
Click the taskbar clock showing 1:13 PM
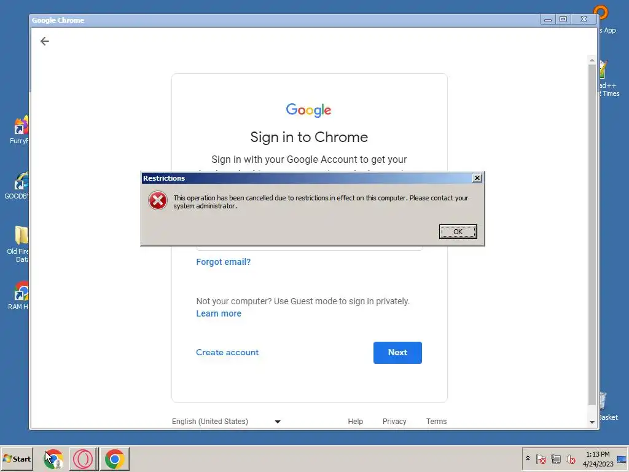(x=598, y=458)
